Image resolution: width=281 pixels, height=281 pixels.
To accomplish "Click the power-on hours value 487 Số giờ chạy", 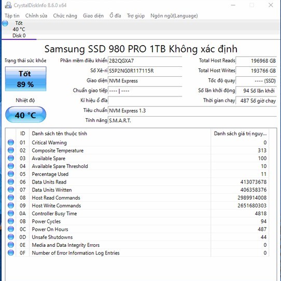I will (256, 101).
